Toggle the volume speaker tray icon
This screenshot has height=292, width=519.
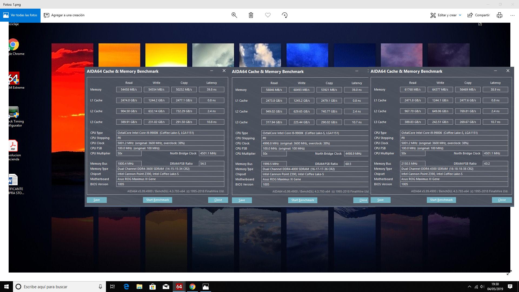point(482,287)
